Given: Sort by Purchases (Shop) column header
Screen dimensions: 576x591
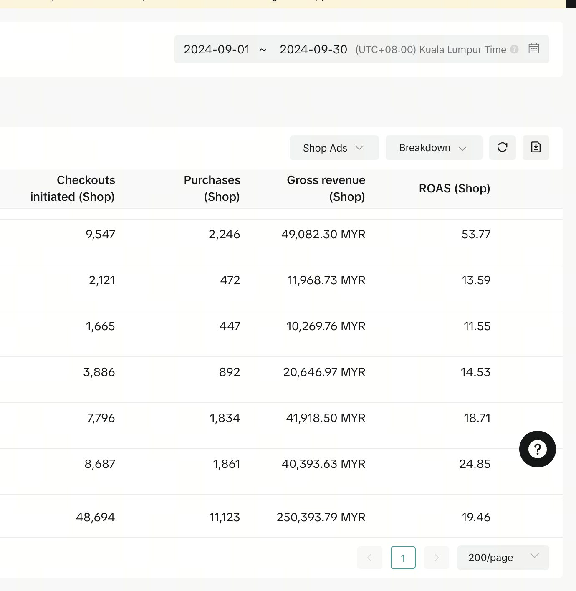Looking at the screenshot, I should (212, 189).
